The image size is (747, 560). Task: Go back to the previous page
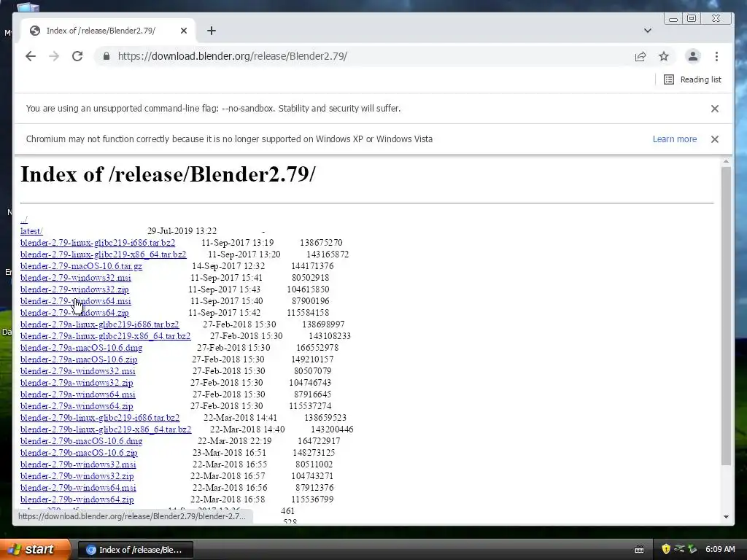click(x=31, y=56)
